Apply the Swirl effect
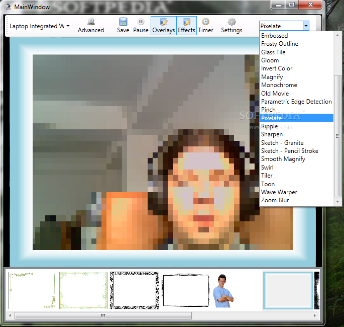This screenshot has height=327, width=344. point(296,167)
